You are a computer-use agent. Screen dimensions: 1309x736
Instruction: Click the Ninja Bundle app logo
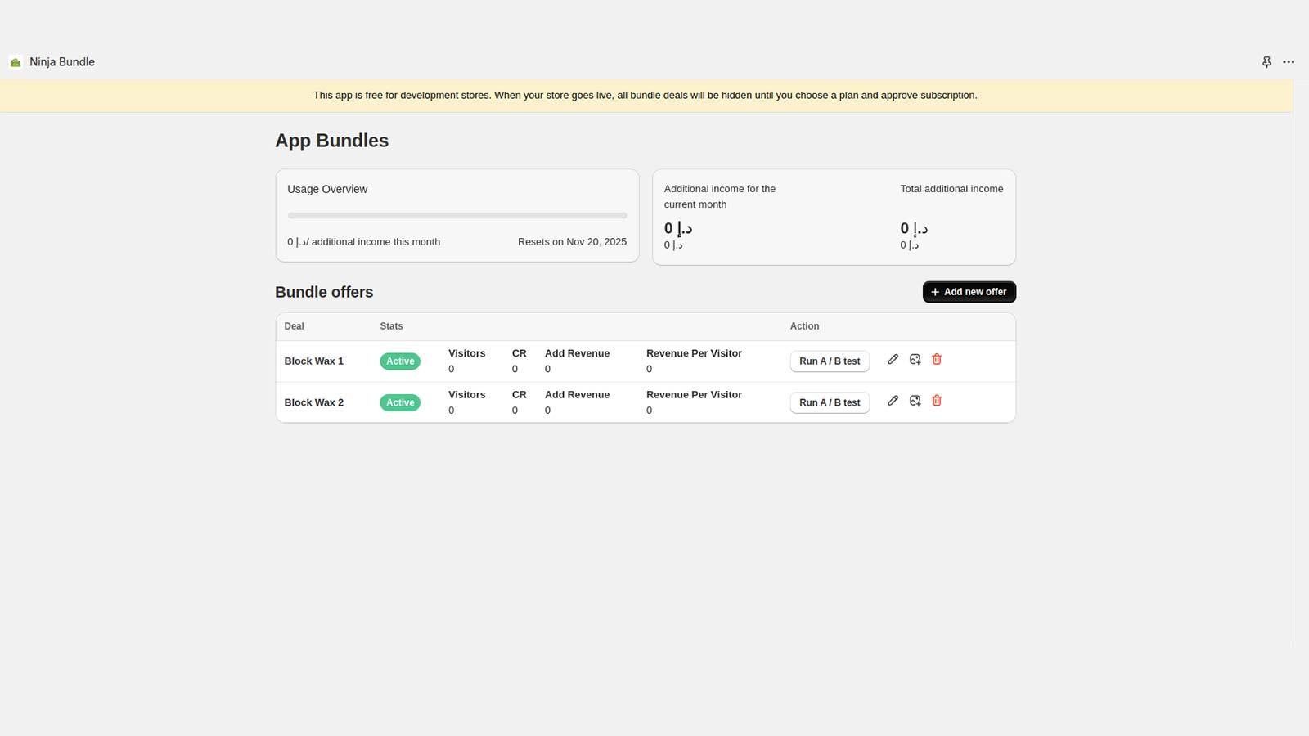pyautogui.click(x=16, y=61)
